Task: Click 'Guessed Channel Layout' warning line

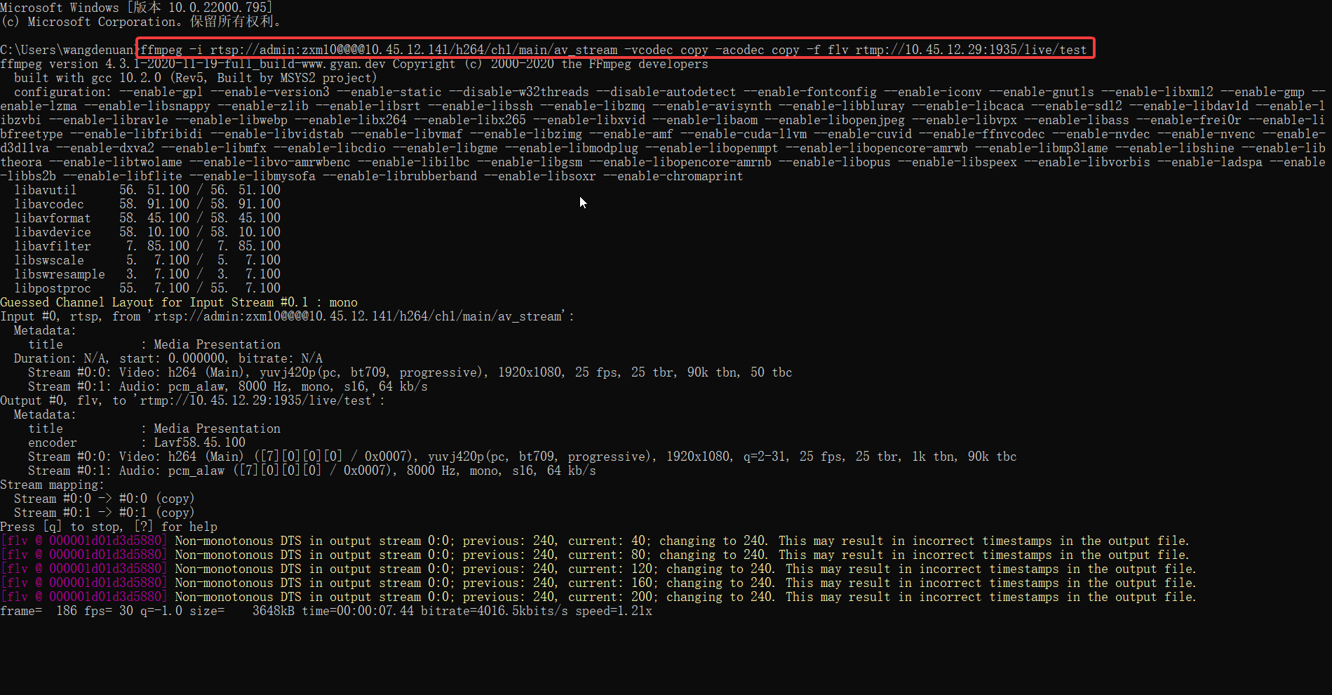Action: click(179, 302)
